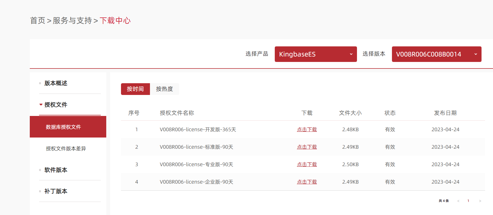This screenshot has height=215, width=493.
Task: Click 点击下载 for the 企业版-90天 license
Action: click(x=307, y=182)
